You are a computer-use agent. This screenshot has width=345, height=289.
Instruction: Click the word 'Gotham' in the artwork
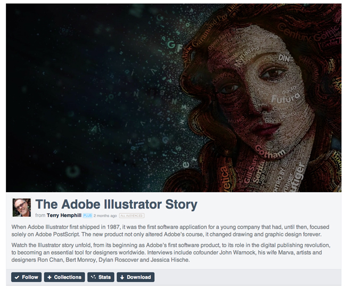coord(270,151)
